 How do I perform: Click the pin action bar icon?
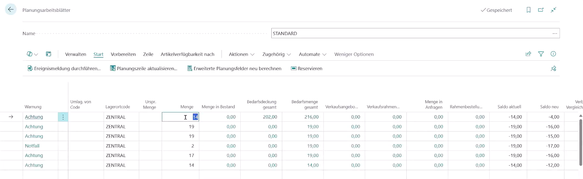tap(553, 68)
